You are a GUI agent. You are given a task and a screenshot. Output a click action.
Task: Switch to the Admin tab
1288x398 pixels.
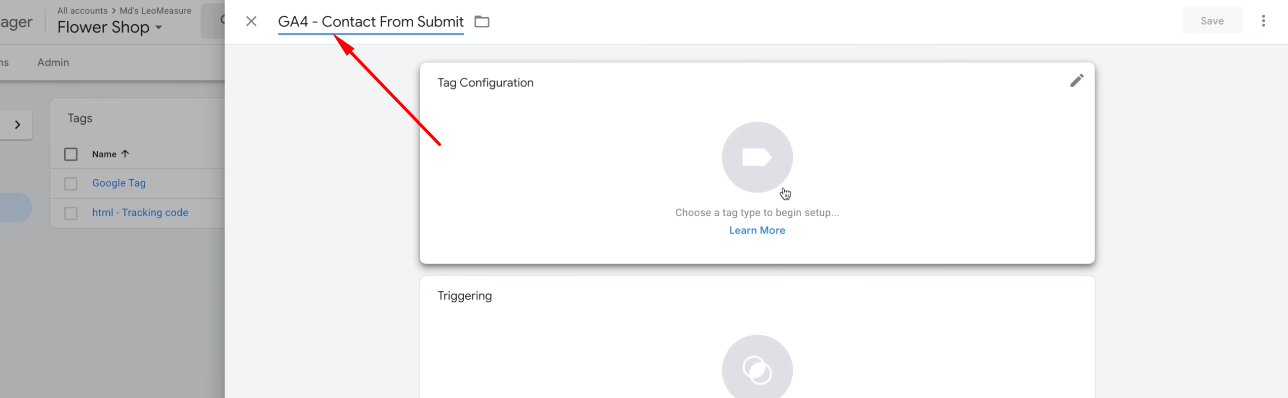click(x=53, y=62)
